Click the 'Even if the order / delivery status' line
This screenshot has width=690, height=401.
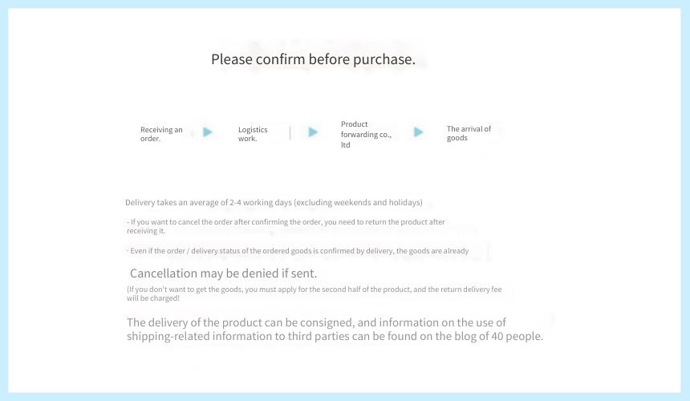coord(298,250)
